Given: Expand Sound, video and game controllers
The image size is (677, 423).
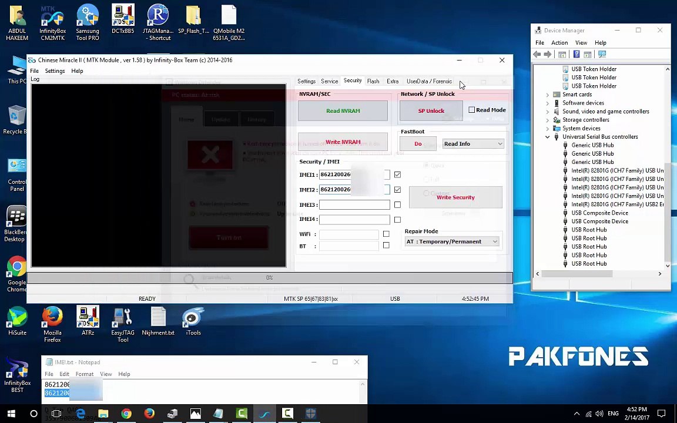Looking at the screenshot, I should [548, 112].
